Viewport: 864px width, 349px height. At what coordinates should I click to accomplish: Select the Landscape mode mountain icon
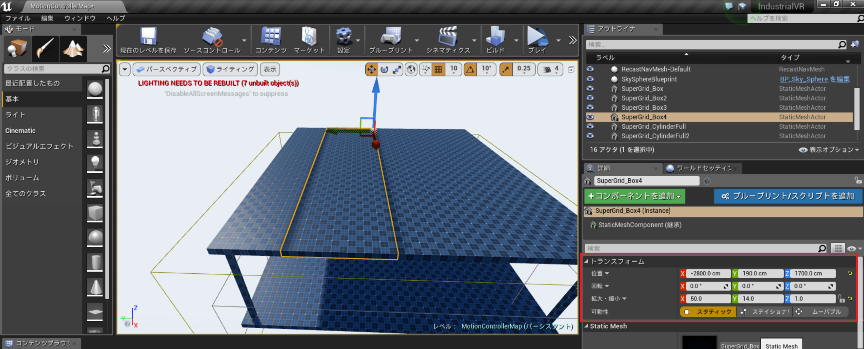pyautogui.click(x=73, y=48)
